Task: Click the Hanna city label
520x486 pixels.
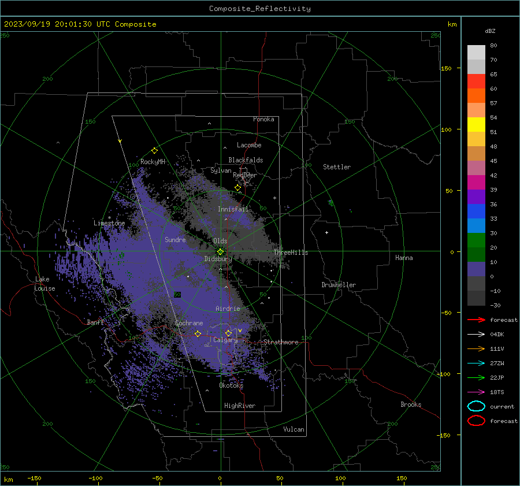Action: tap(404, 258)
